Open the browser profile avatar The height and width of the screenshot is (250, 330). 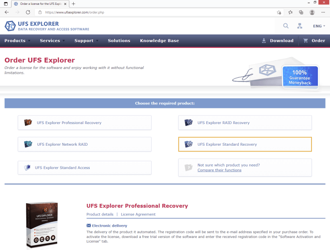312,12
